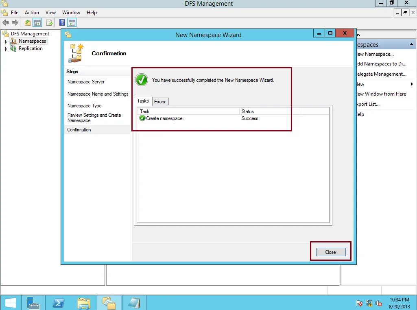This screenshot has height=310, width=417.
Task: Click the wizard title bar icon
Action: point(68,35)
